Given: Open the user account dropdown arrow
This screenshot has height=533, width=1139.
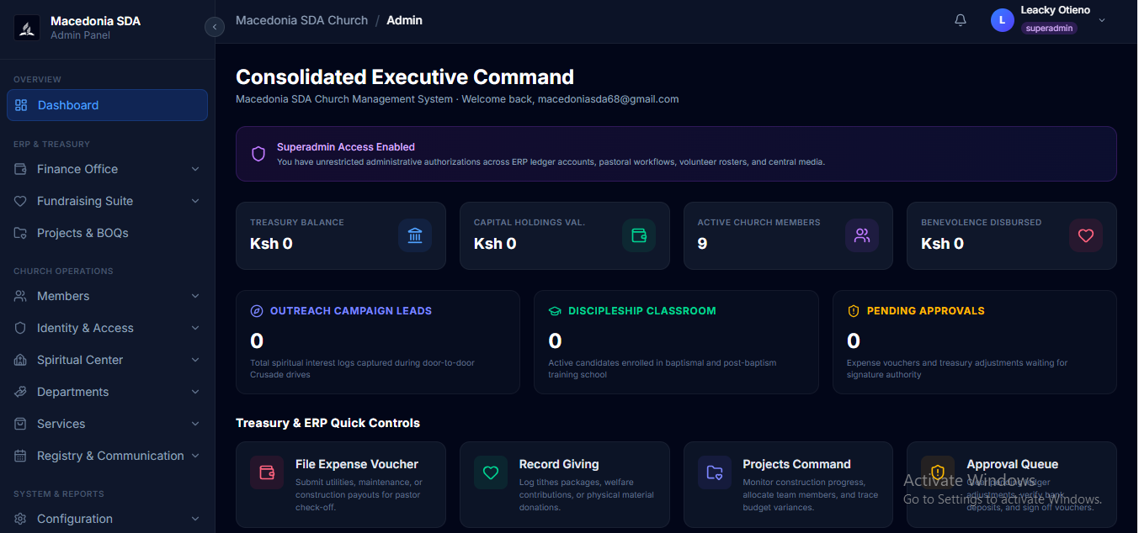Looking at the screenshot, I should 1102,20.
